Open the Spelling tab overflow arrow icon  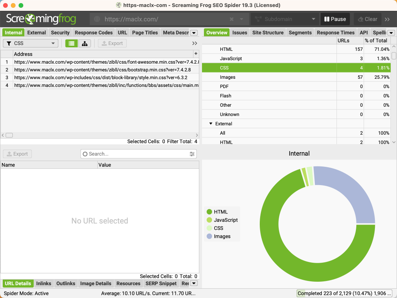[391, 33]
